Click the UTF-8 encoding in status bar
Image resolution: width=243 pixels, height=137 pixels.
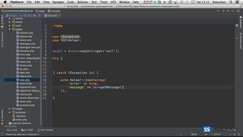(217, 134)
